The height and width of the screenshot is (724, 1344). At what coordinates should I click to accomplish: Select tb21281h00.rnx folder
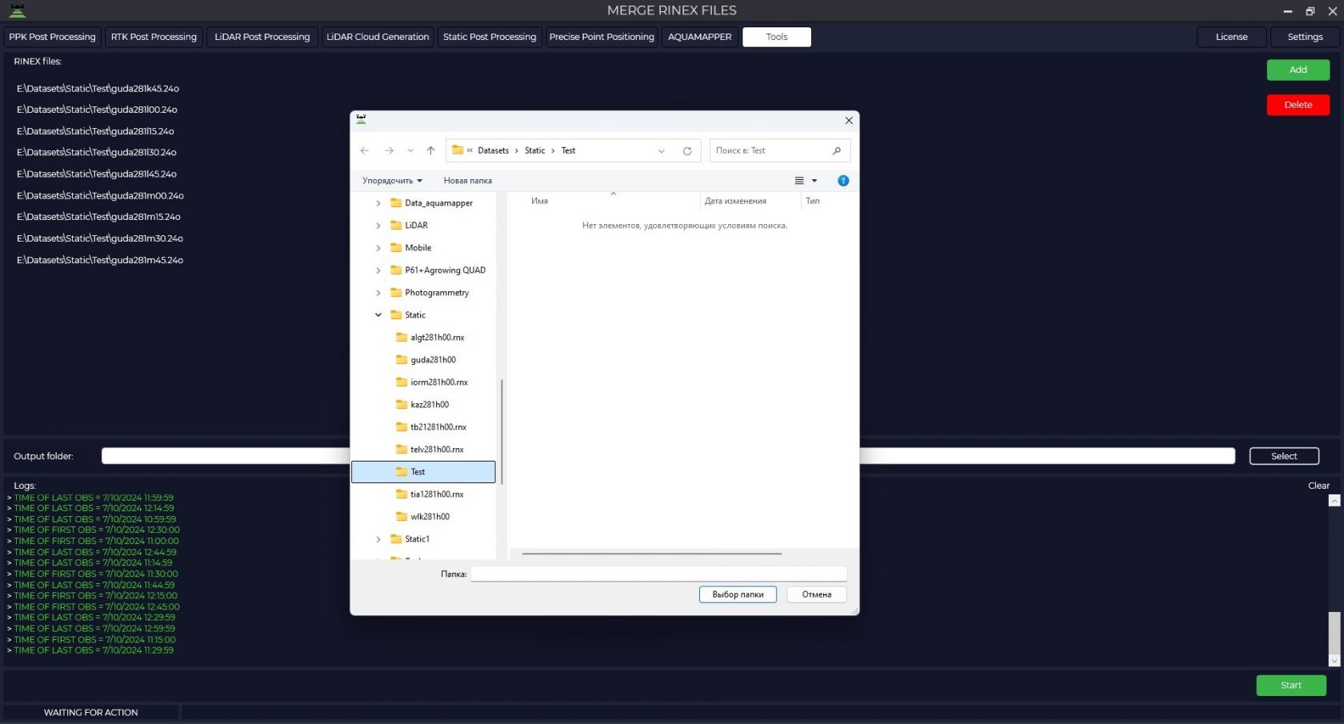point(431,427)
